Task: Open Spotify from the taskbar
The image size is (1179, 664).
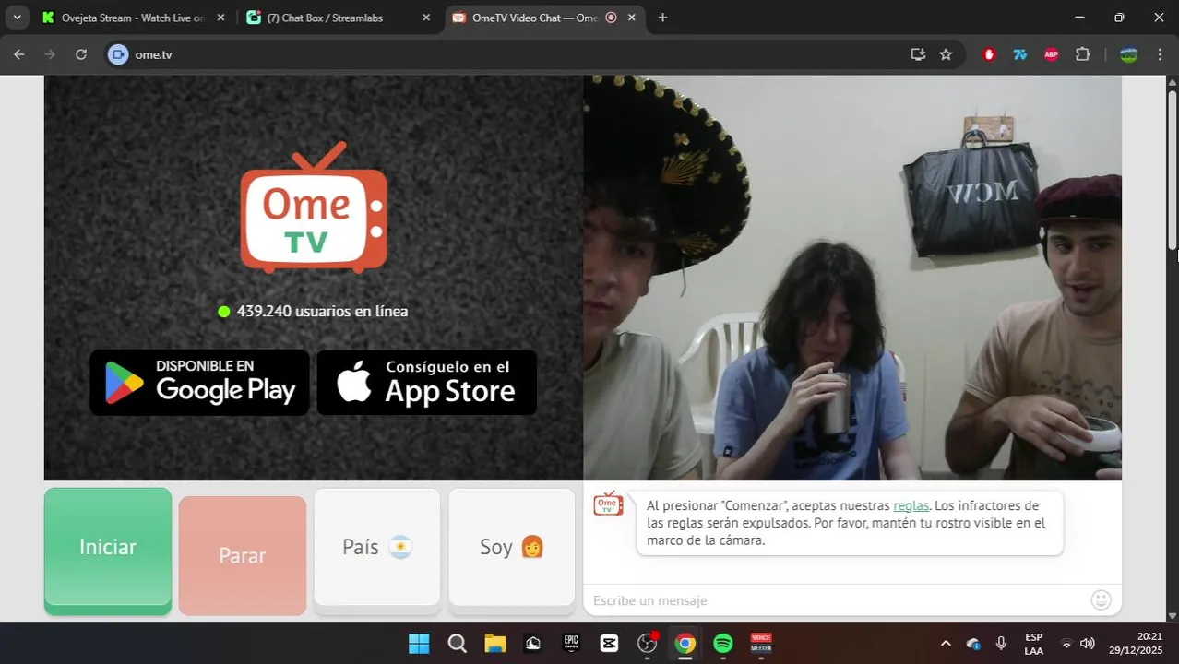Action: click(723, 644)
